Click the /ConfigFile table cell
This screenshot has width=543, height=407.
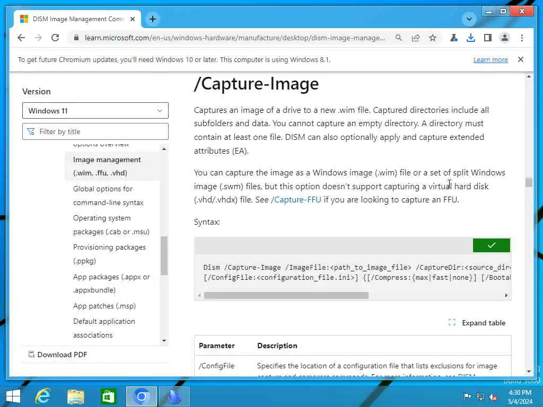click(x=216, y=366)
